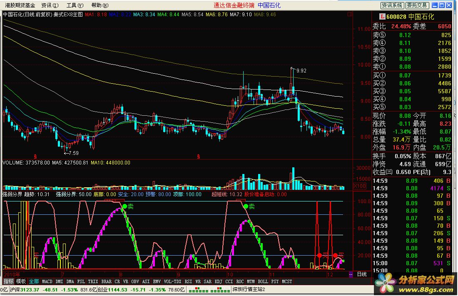Screen dimensions: 458x296
Task: Switch to the MCST indicator tab
Action: [287, 281]
